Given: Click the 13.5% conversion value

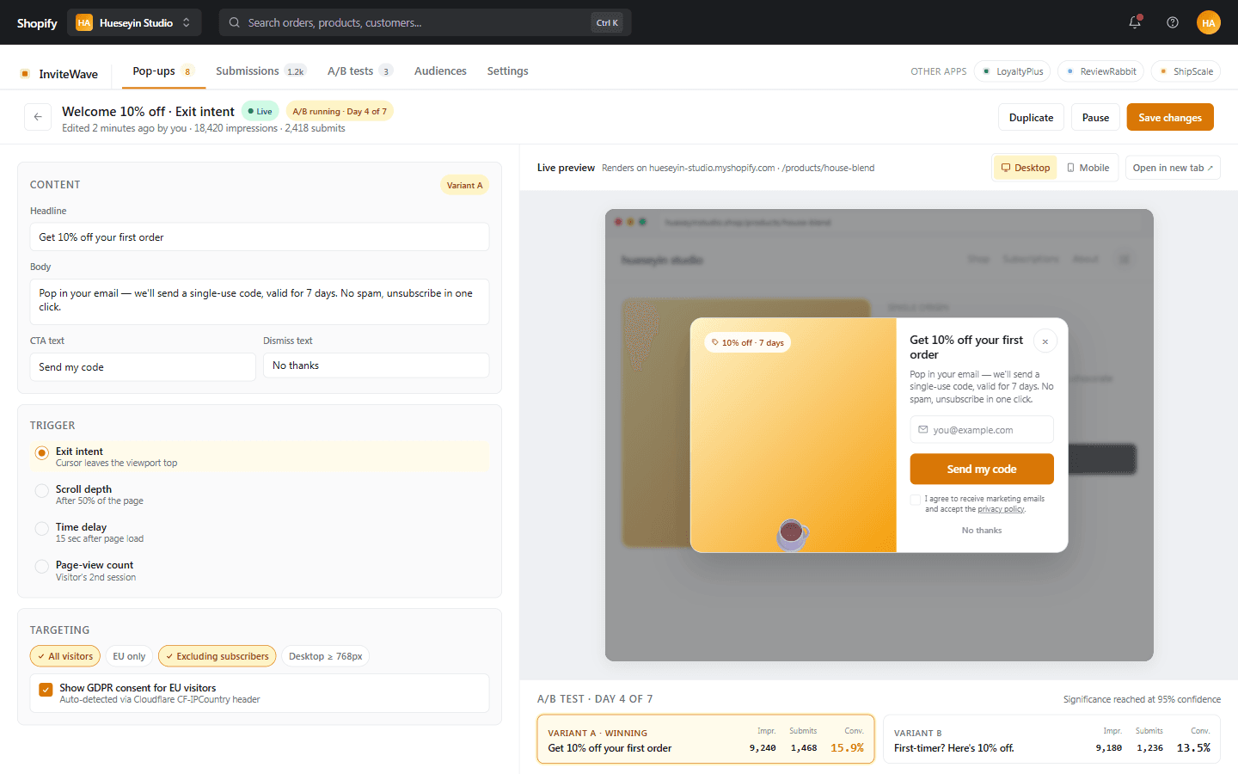Looking at the screenshot, I should [1193, 747].
